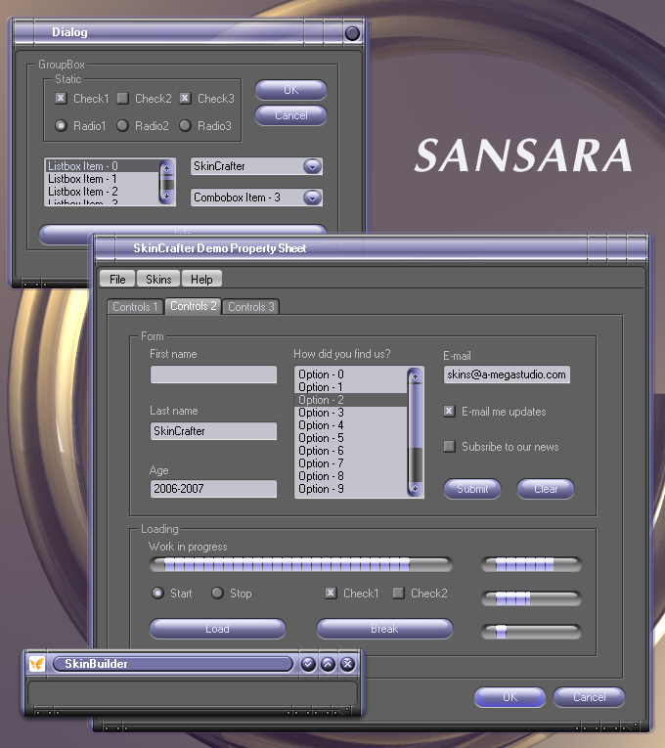Image resolution: width=665 pixels, height=748 pixels.
Task: Click the round button in Dialog title bar
Action: [352, 33]
